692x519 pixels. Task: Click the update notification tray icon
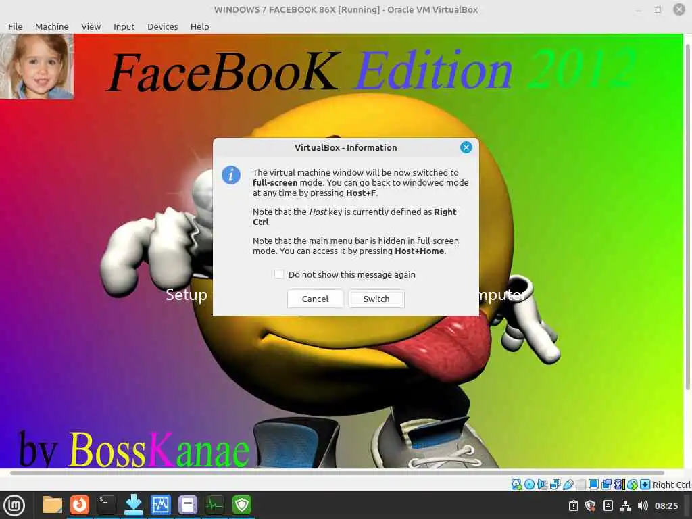pos(573,505)
